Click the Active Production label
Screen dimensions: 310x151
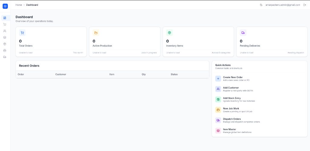click(102, 46)
